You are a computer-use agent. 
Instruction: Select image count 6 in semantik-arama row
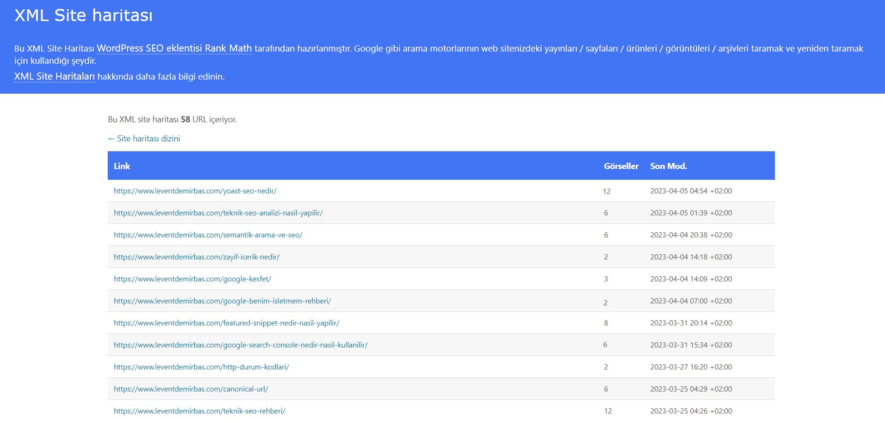(x=606, y=235)
